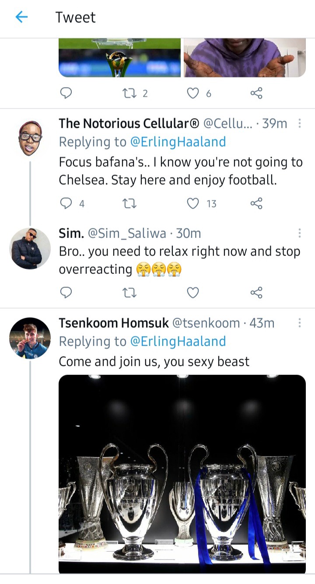The image size is (315, 584).
Task: Open the purple hoodie image at top
Action: [245, 57]
